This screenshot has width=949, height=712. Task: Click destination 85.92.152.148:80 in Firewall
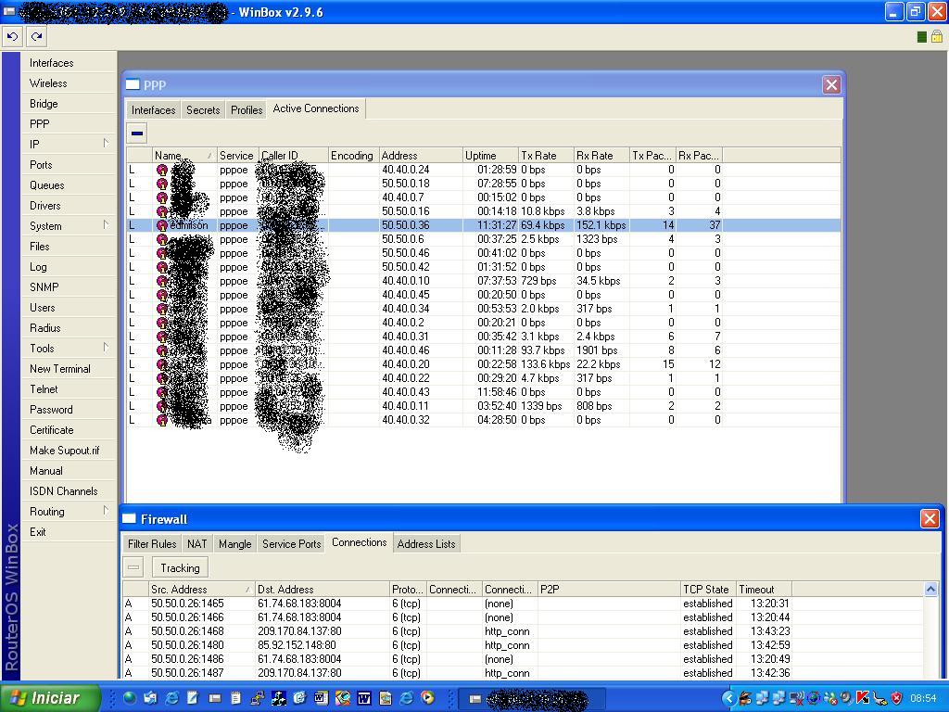(297, 645)
